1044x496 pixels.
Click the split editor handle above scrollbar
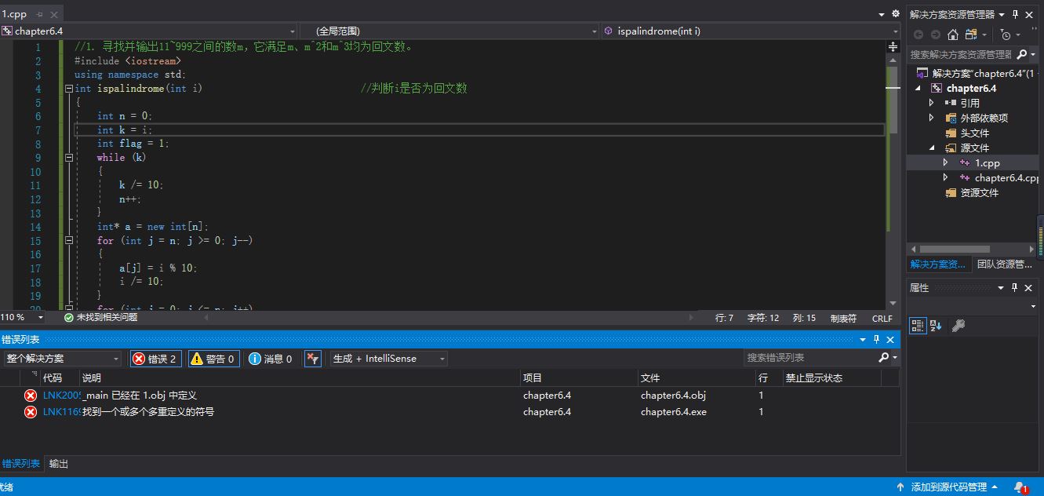[893, 47]
